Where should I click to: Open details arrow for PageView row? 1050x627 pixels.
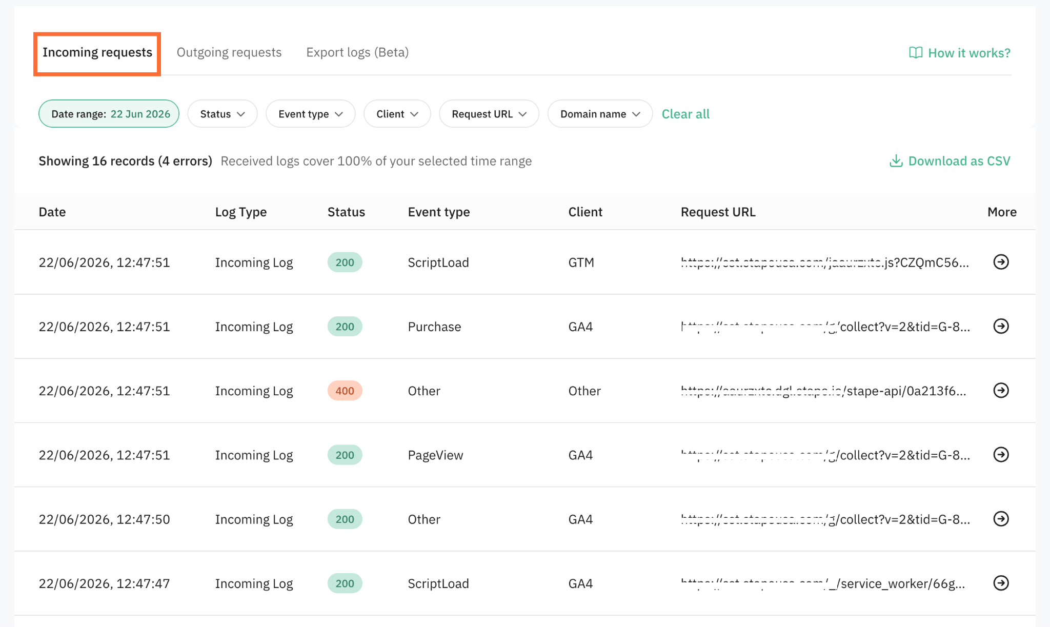[x=1001, y=455]
